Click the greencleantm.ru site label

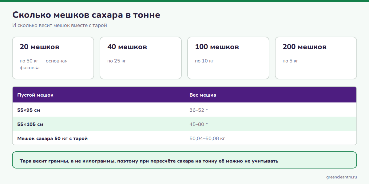(x=341, y=177)
